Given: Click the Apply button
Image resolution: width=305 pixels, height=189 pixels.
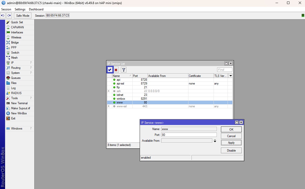Looking at the screenshot, I should (231, 143).
